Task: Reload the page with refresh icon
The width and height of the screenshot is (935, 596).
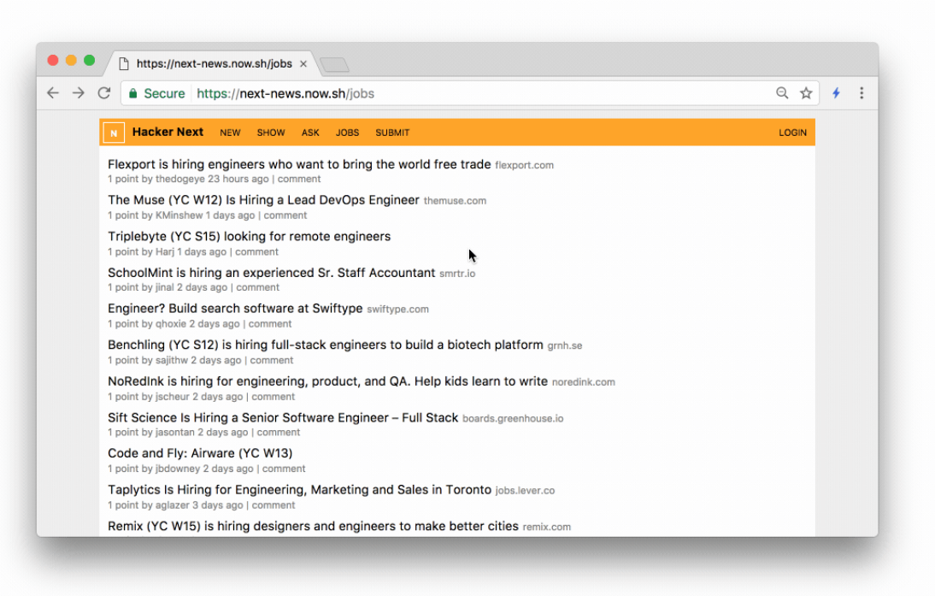Action: point(104,93)
